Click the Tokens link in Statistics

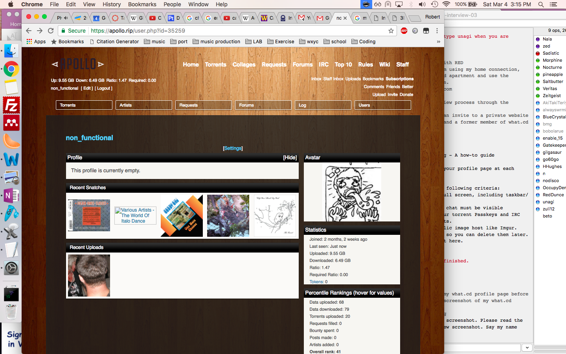pyautogui.click(x=316, y=282)
